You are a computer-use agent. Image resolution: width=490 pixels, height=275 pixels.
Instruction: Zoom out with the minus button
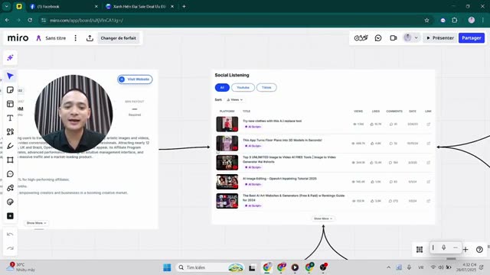tap(456, 247)
